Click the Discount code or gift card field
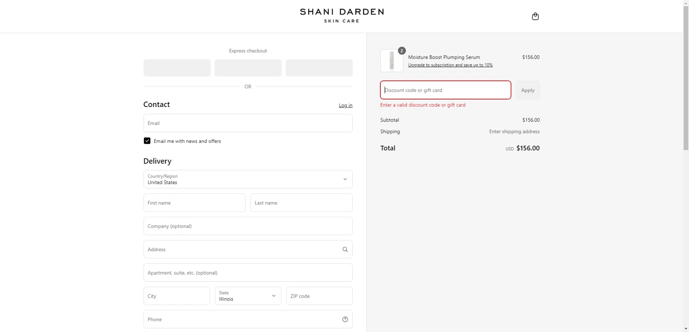The image size is (689, 332). point(446,90)
